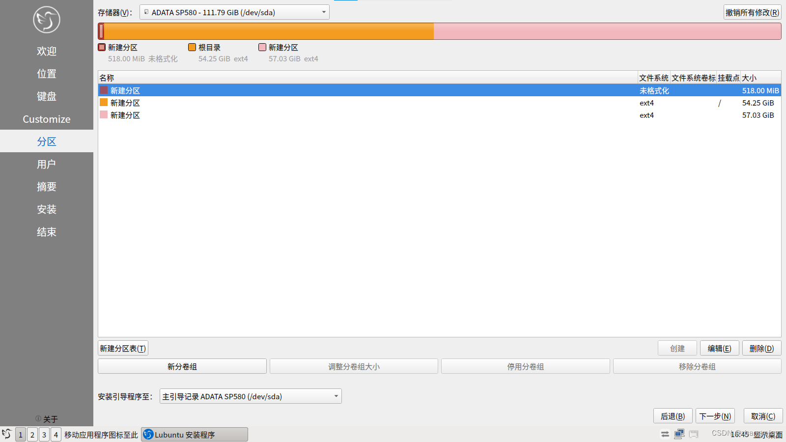The width and height of the screenshot is (786, 442).
Task: Click the 文件系统 column header
Action: pos(654,78)
